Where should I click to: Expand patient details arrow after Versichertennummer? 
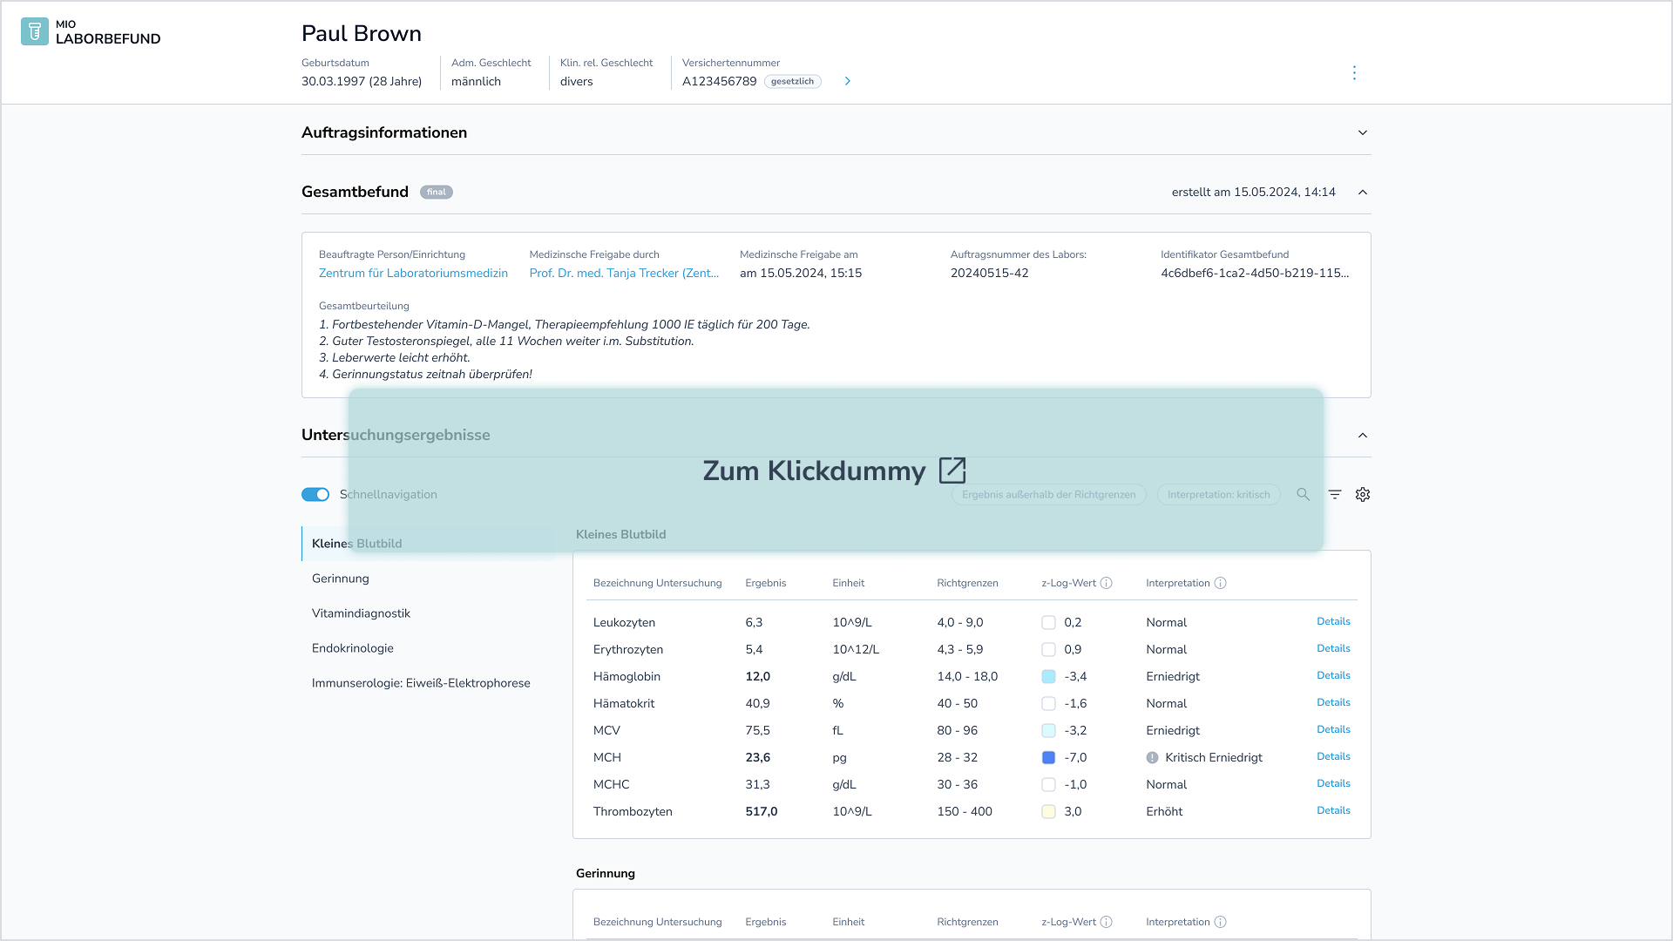848,81
